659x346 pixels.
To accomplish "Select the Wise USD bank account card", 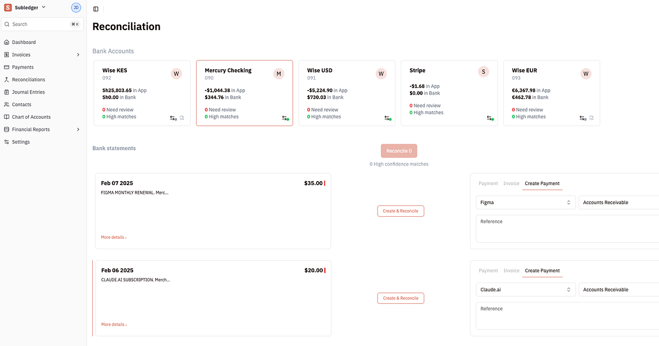I will point(347,92).
